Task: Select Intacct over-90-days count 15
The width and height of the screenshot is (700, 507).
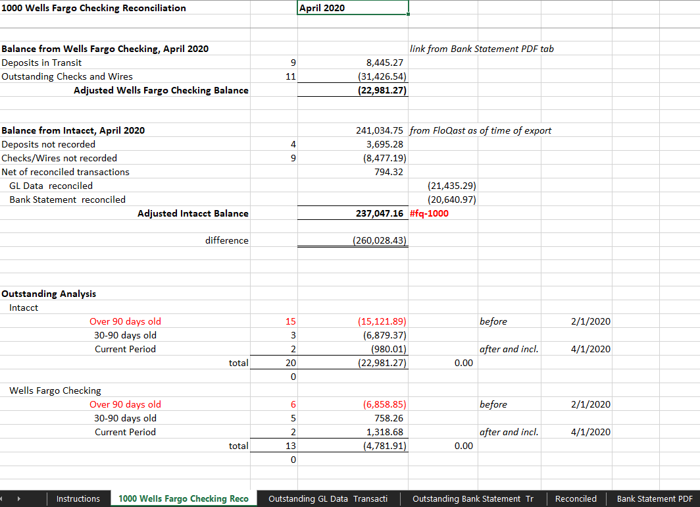Action: point(291,321)
